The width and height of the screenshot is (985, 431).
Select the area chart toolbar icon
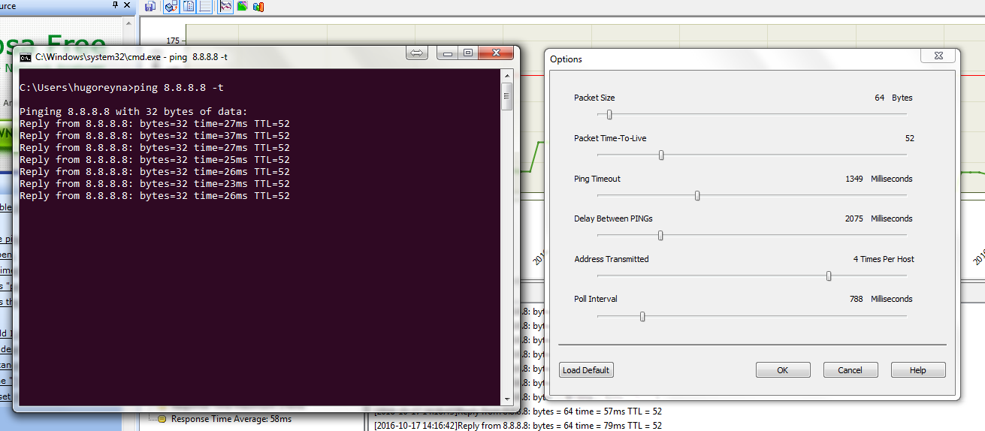click(243, 6)
